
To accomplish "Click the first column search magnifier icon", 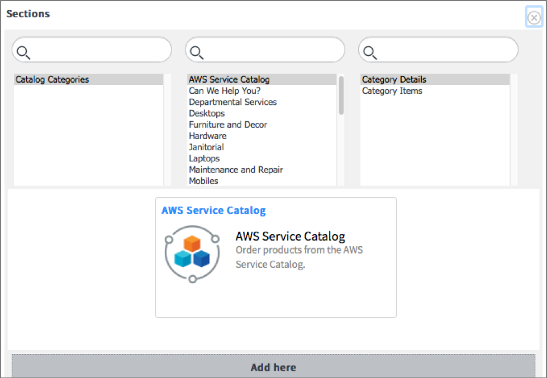I will click(23, 52).
